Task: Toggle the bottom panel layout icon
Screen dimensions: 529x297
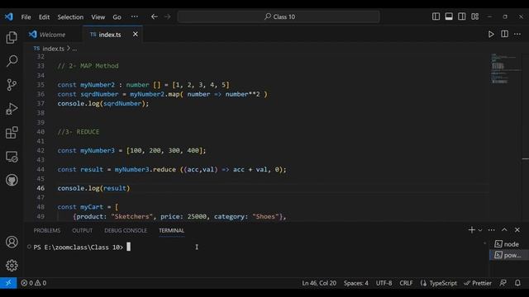Action: click(x=449, y=16)
